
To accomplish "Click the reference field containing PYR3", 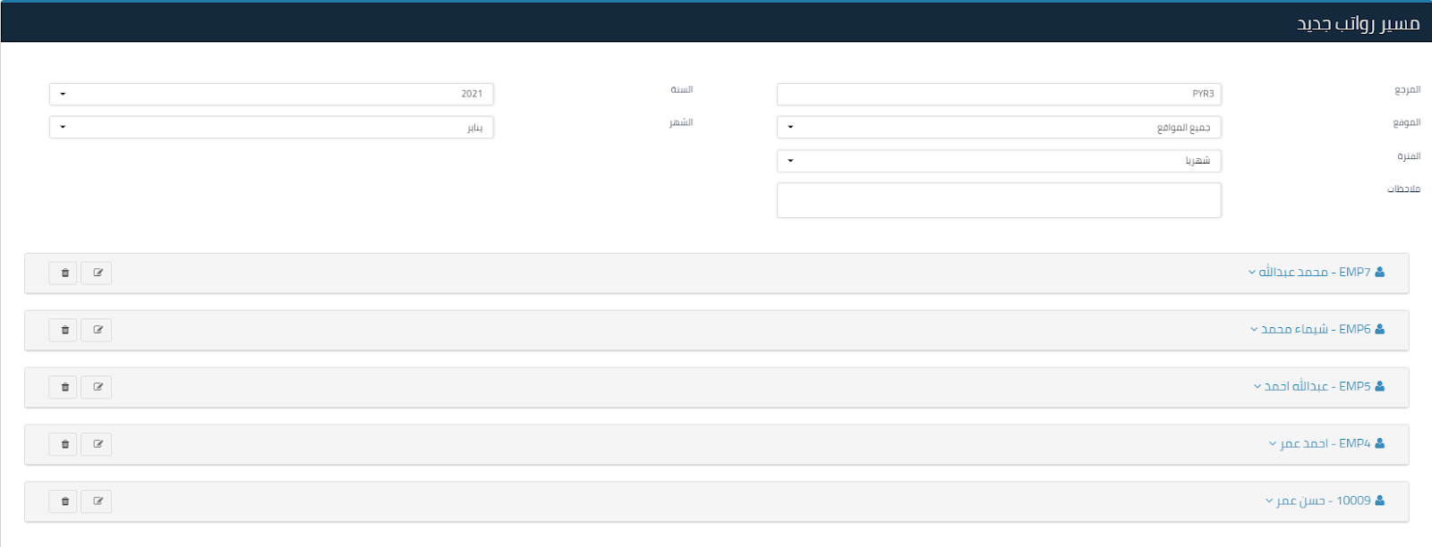I will [999, 94].
